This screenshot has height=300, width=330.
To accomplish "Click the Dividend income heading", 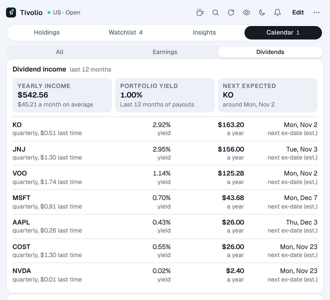I will [39, 69].
